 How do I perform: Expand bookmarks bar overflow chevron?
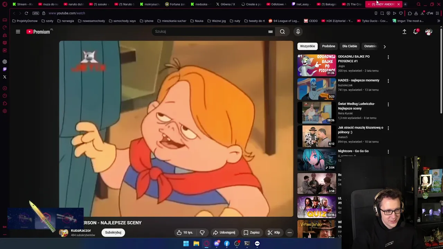click(x=439, y=21)
